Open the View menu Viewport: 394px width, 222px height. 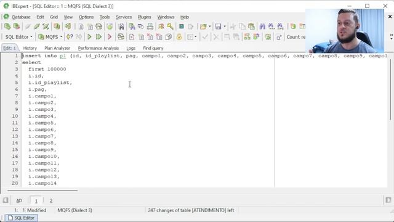tap(68, 17)
